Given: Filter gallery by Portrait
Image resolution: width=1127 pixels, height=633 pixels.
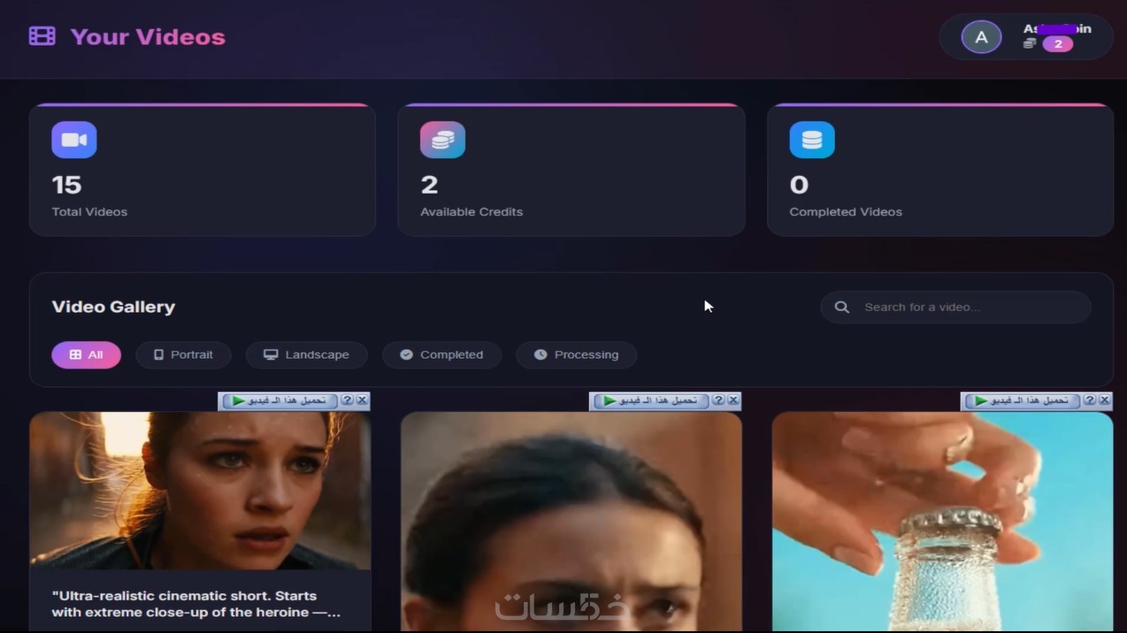Looking at the screenshot, I should (183, 355).
